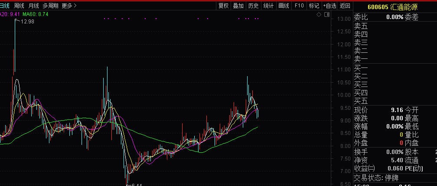The width and height of the screenshot is (437, 186).
Task: Open the 复权 price adjustment option
Action: [x=223, y=6]
